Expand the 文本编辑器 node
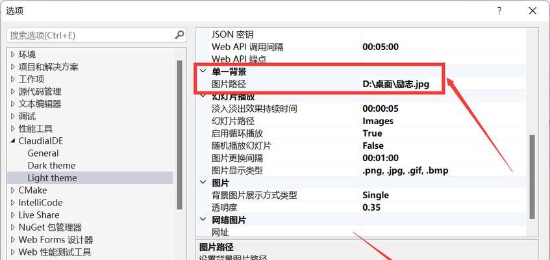 coord(12,104)
